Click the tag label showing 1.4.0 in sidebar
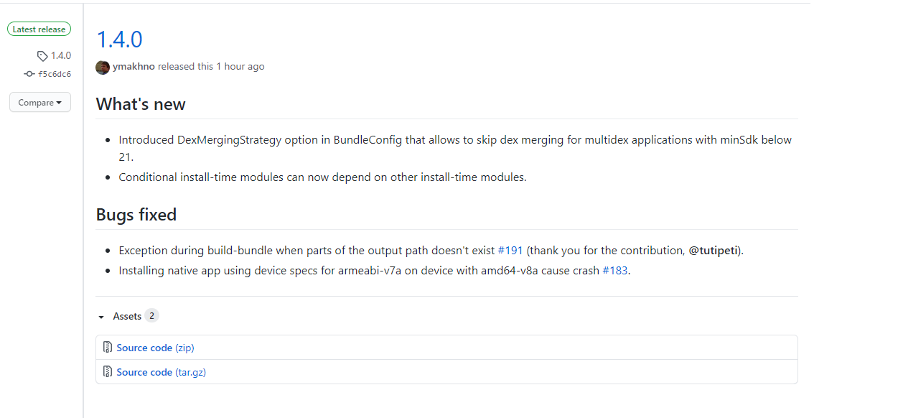 pos(60,55)
